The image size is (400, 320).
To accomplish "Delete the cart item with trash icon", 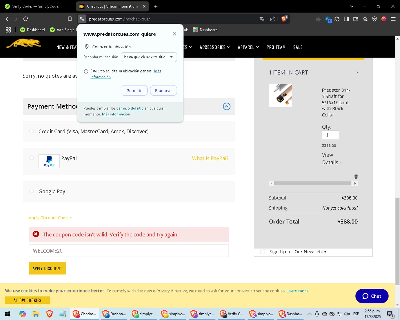I will 356,177.
